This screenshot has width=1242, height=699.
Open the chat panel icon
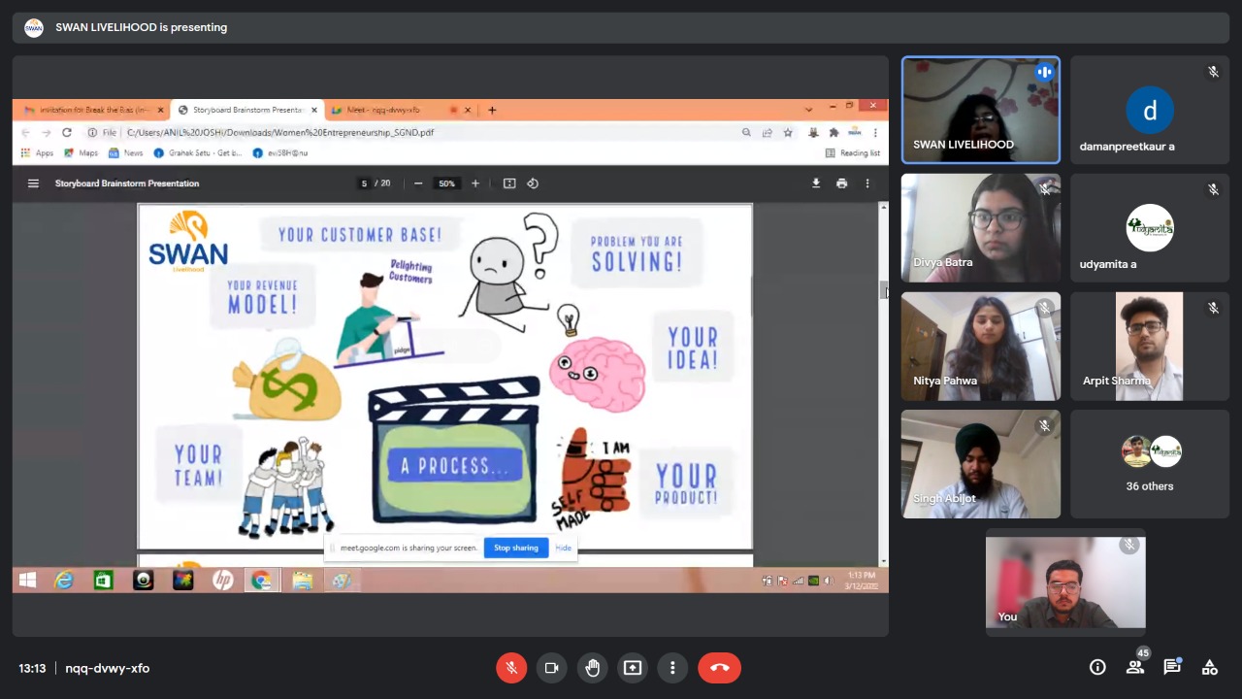1172,667
